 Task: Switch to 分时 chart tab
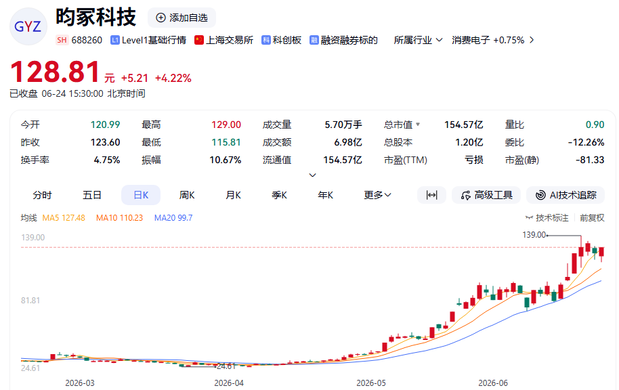[42, 195]
